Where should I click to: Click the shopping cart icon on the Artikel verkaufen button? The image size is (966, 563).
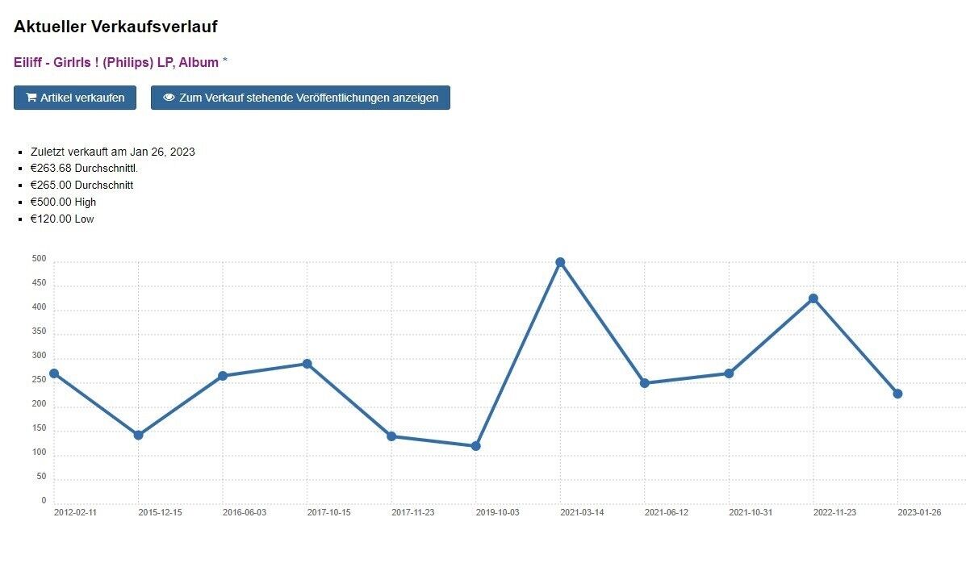pyautogui.click(x=31, y=98)
